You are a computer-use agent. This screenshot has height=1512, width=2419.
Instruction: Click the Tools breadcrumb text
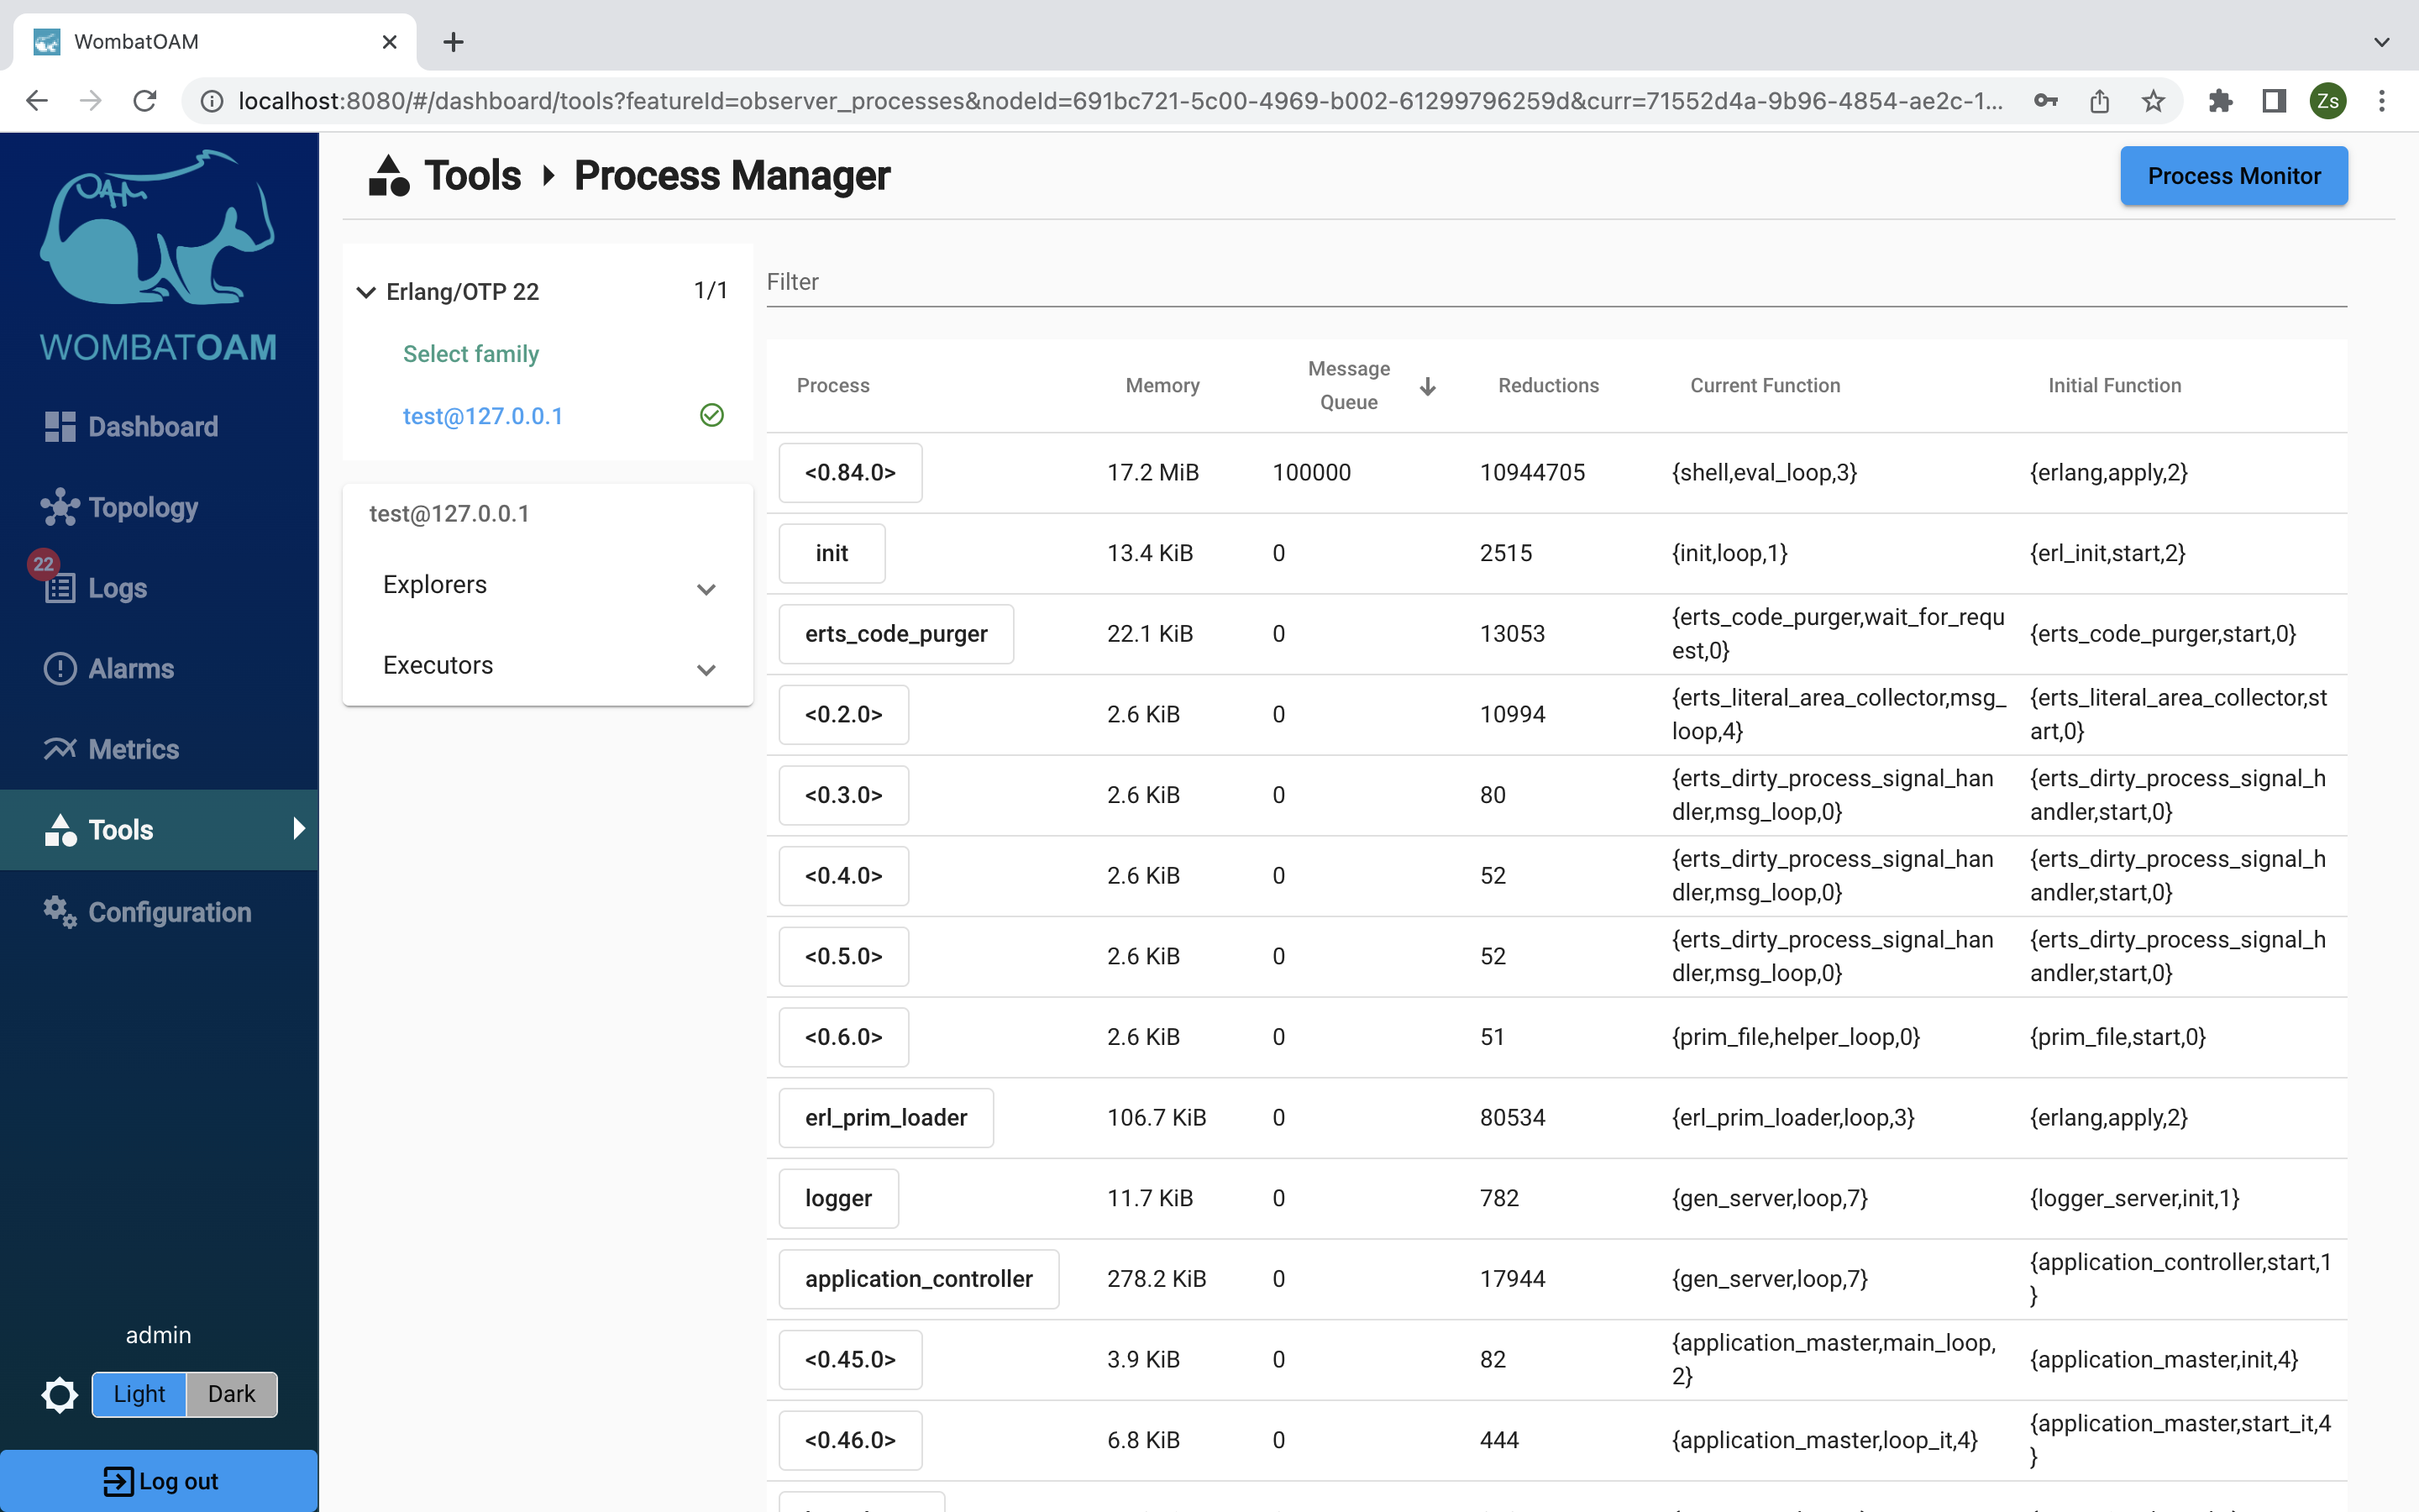point(472,176)
